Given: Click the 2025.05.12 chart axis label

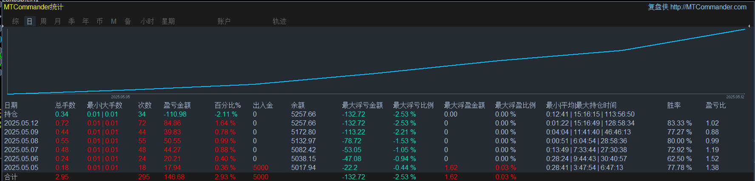Looking at the screenshot, I should pos(735,97).
